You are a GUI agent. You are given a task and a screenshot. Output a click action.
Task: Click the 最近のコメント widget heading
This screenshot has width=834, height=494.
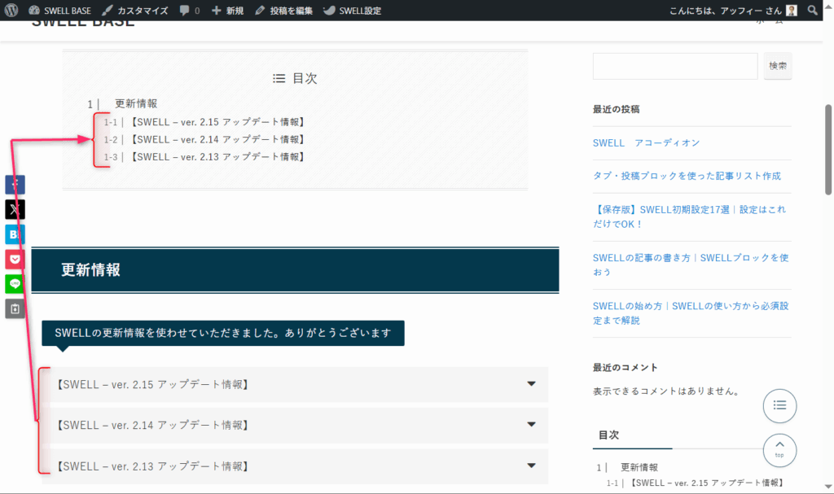(x=625, y=367)
